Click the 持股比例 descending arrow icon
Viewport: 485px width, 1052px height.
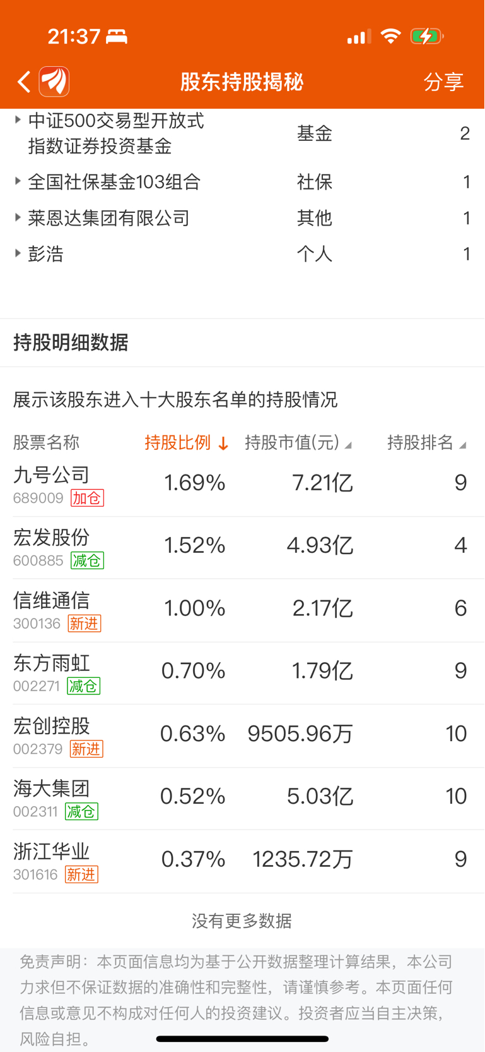(223, 444)
